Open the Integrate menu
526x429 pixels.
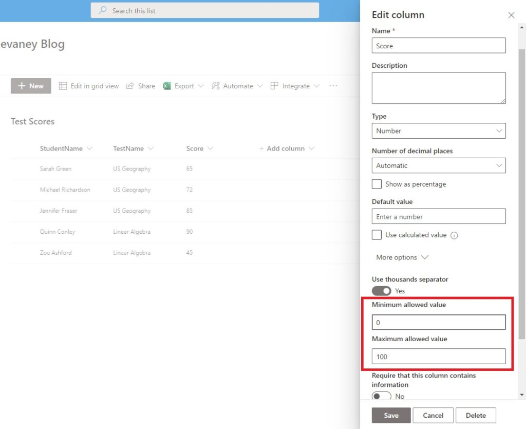click(295, 86)
